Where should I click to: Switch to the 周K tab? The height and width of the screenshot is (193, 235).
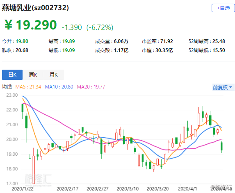point(33,75)
